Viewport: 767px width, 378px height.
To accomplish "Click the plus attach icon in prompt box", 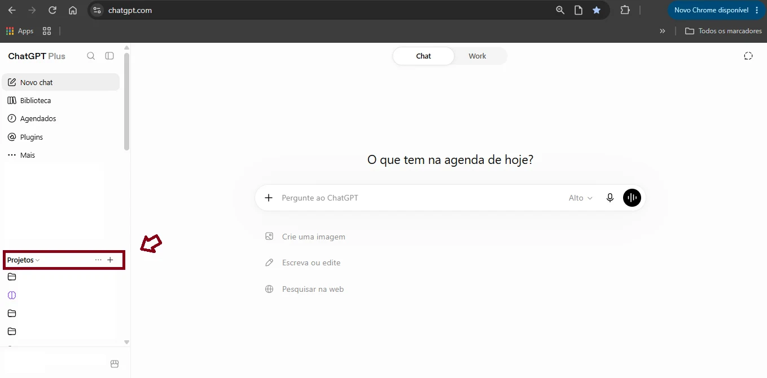I will (x=269, y=198).
